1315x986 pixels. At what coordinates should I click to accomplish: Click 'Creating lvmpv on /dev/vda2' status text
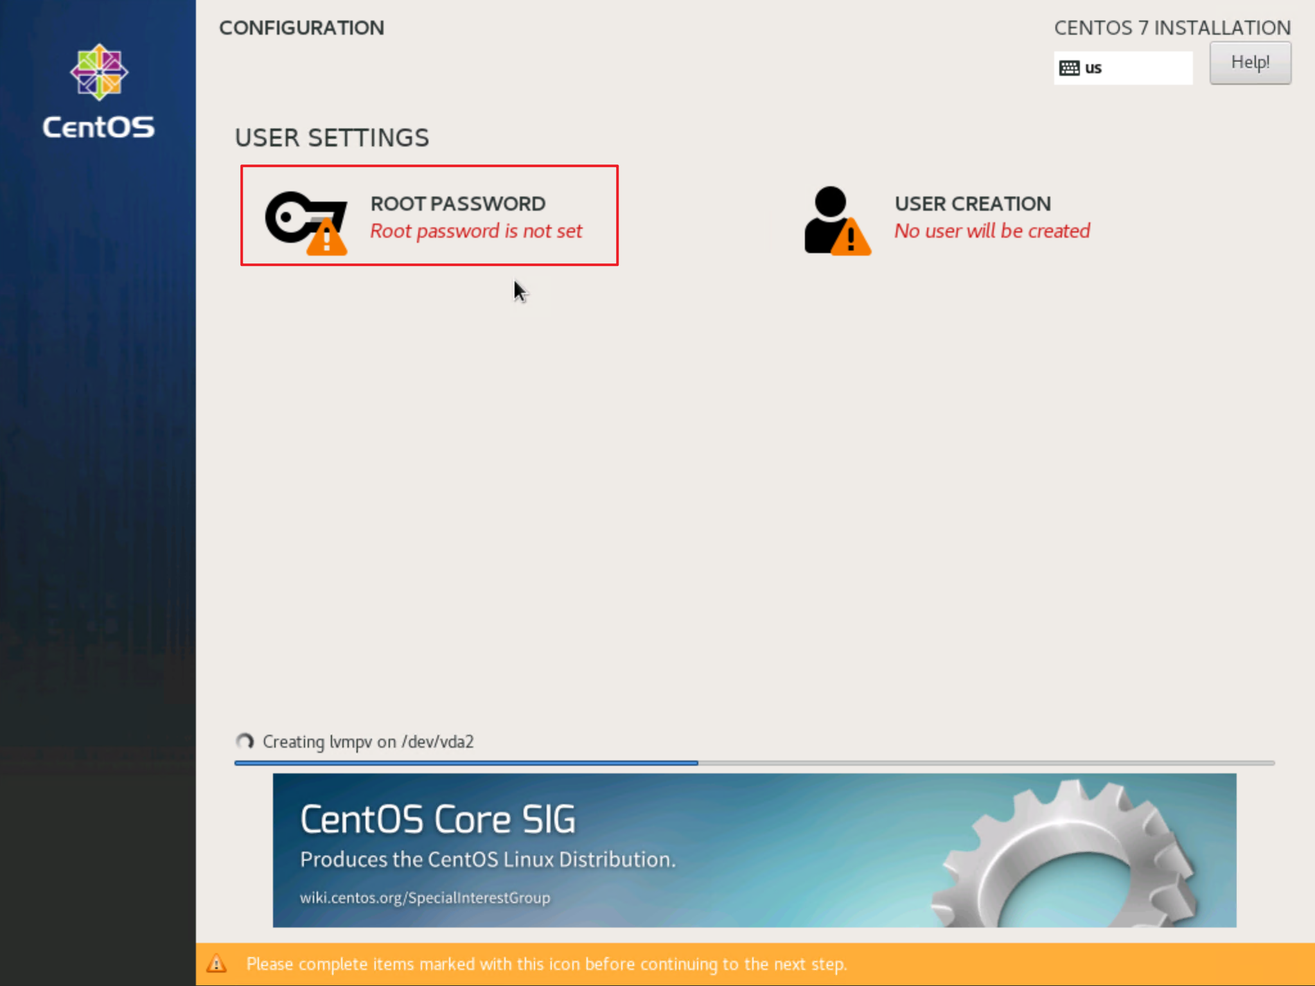click(x=368, y=742)
